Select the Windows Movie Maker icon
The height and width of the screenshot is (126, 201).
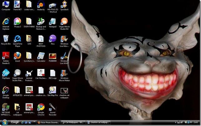point(64,73)
